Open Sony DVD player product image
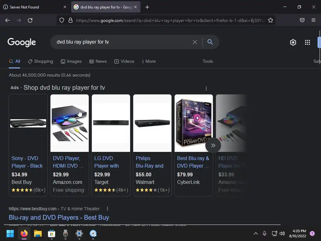 click(x=28, y=123)
